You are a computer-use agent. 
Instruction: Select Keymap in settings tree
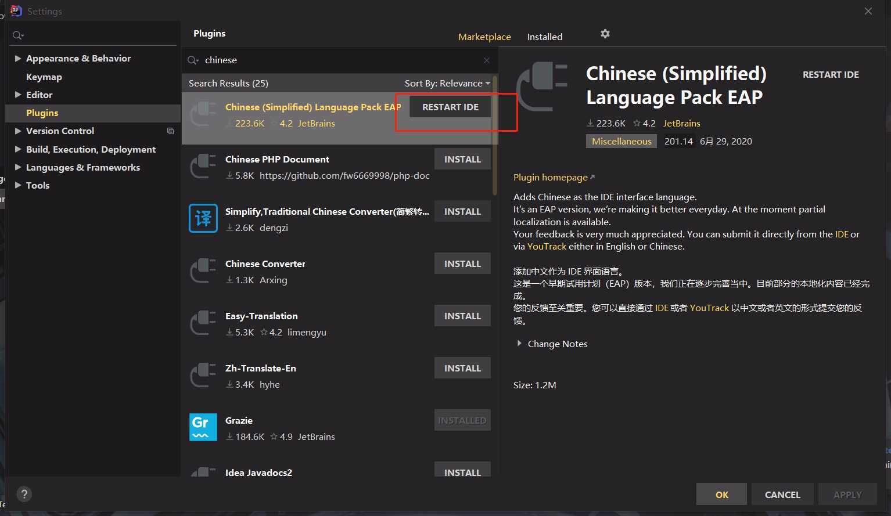point(44,77)
